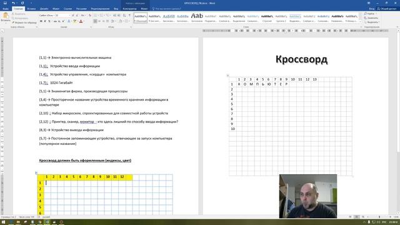This screenshot has height=225, width=400.
Task: Increase the font size
Action: click(73, 16)
